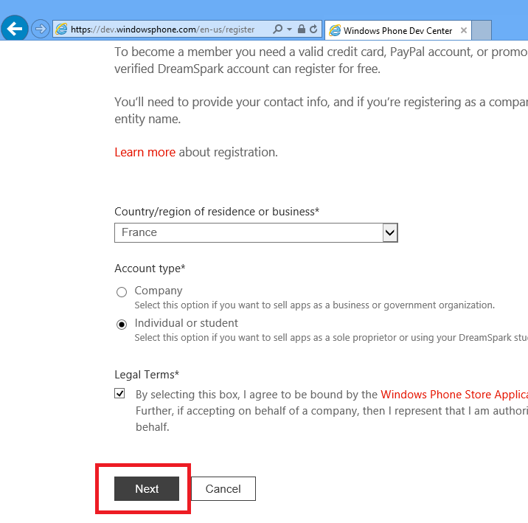
Task: Click the Refresh icon in address bar
Action: click(313, 30)
